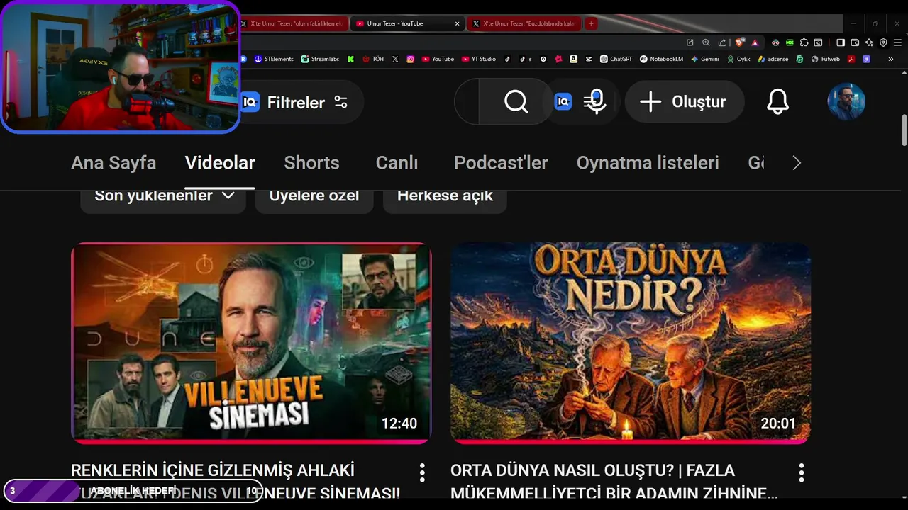
Task: Open the Oynatma listeleri tab
Action: [648, 163]
